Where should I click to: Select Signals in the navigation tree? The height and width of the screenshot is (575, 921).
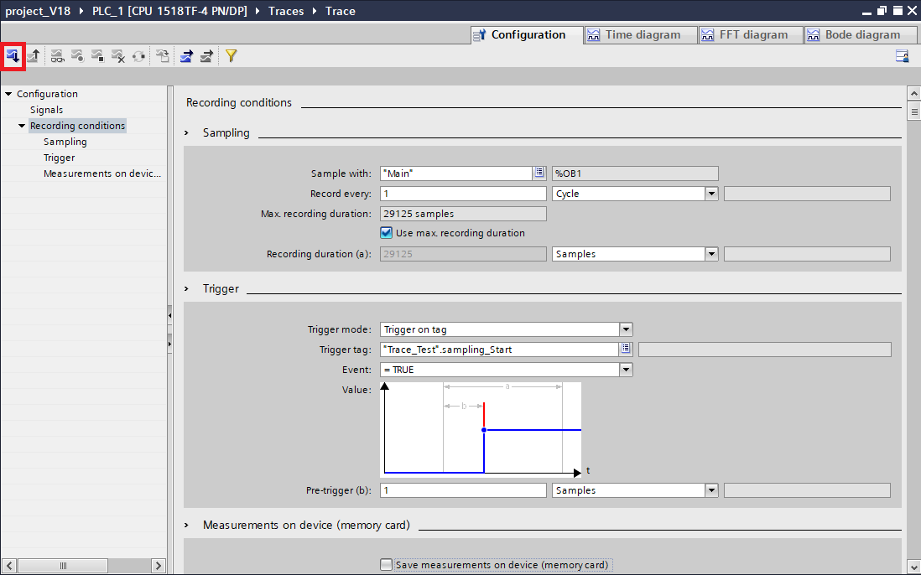tap(46, 110)
